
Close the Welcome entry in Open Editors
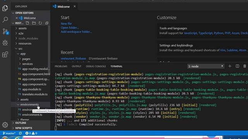pyautogui.click(x=17, y=18)
